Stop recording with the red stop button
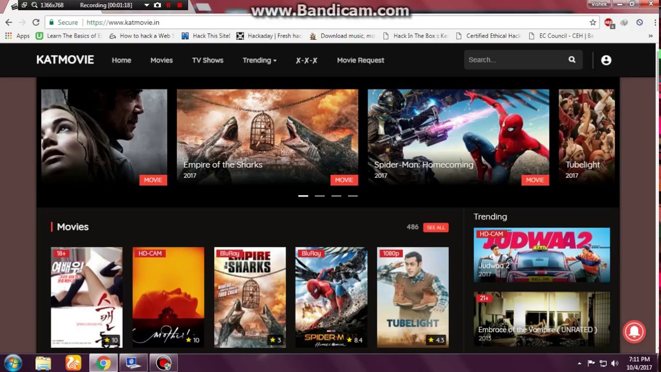Screen dimensions: 661x372 [x=179, y=5]
